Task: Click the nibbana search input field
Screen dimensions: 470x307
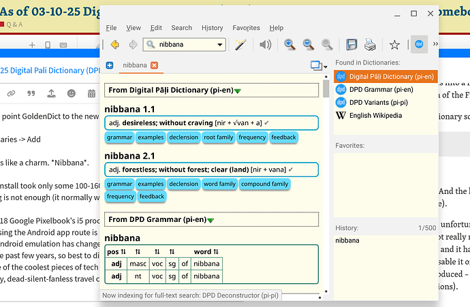Action: 184,45
